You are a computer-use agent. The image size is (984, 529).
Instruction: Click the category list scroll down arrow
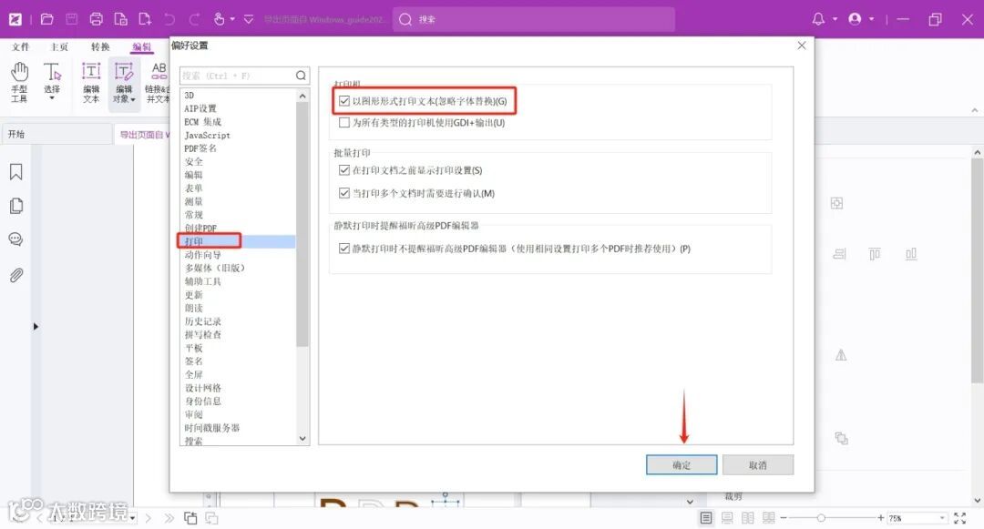[302, 438]
